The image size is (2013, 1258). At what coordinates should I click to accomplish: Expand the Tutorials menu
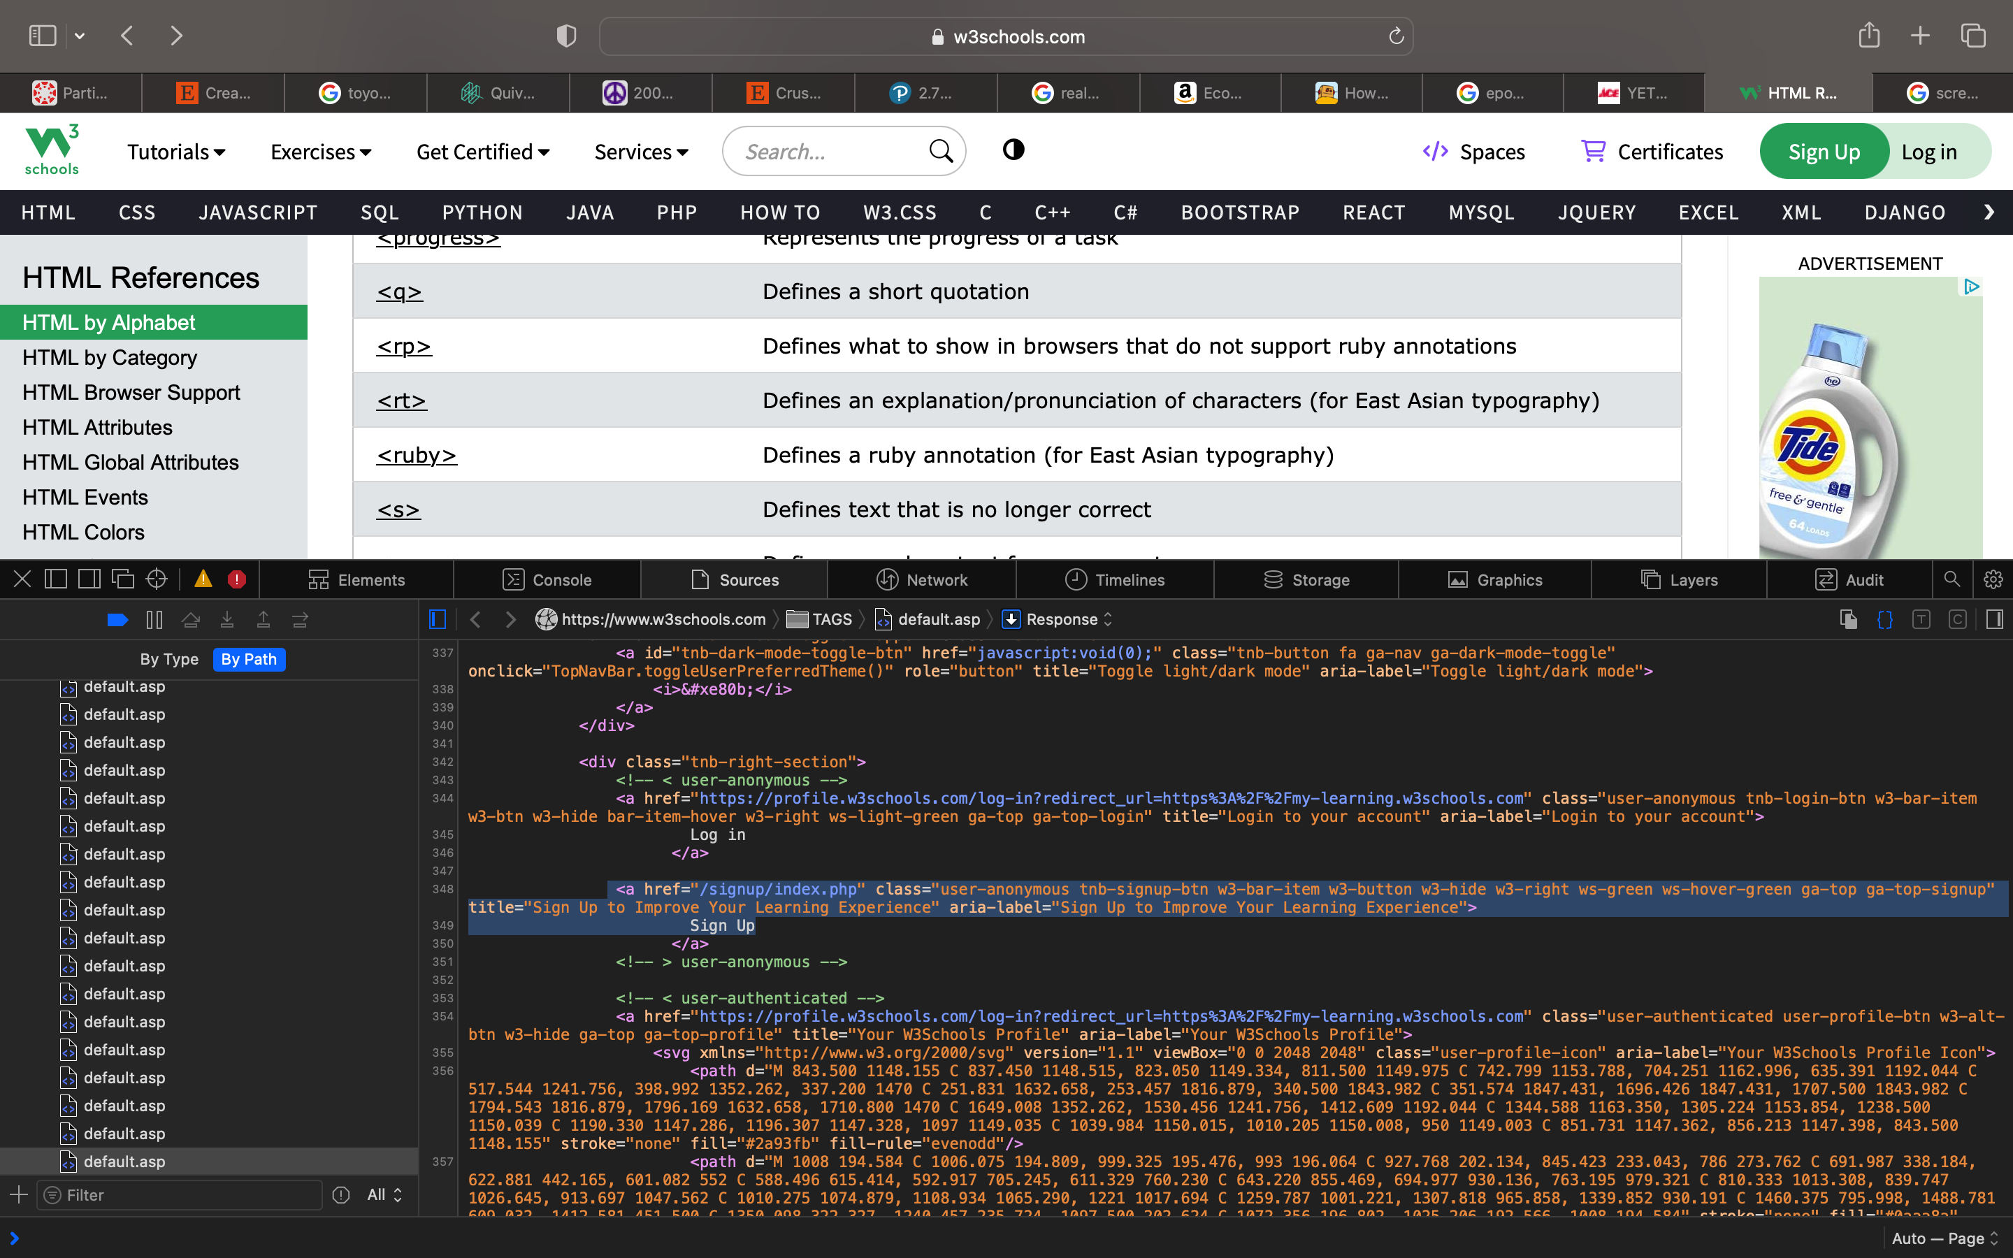[x=175, y=152]
